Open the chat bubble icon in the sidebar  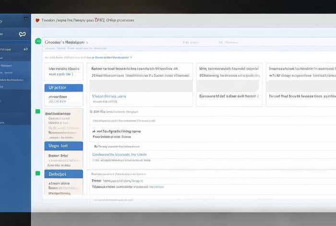pos(22,34)
